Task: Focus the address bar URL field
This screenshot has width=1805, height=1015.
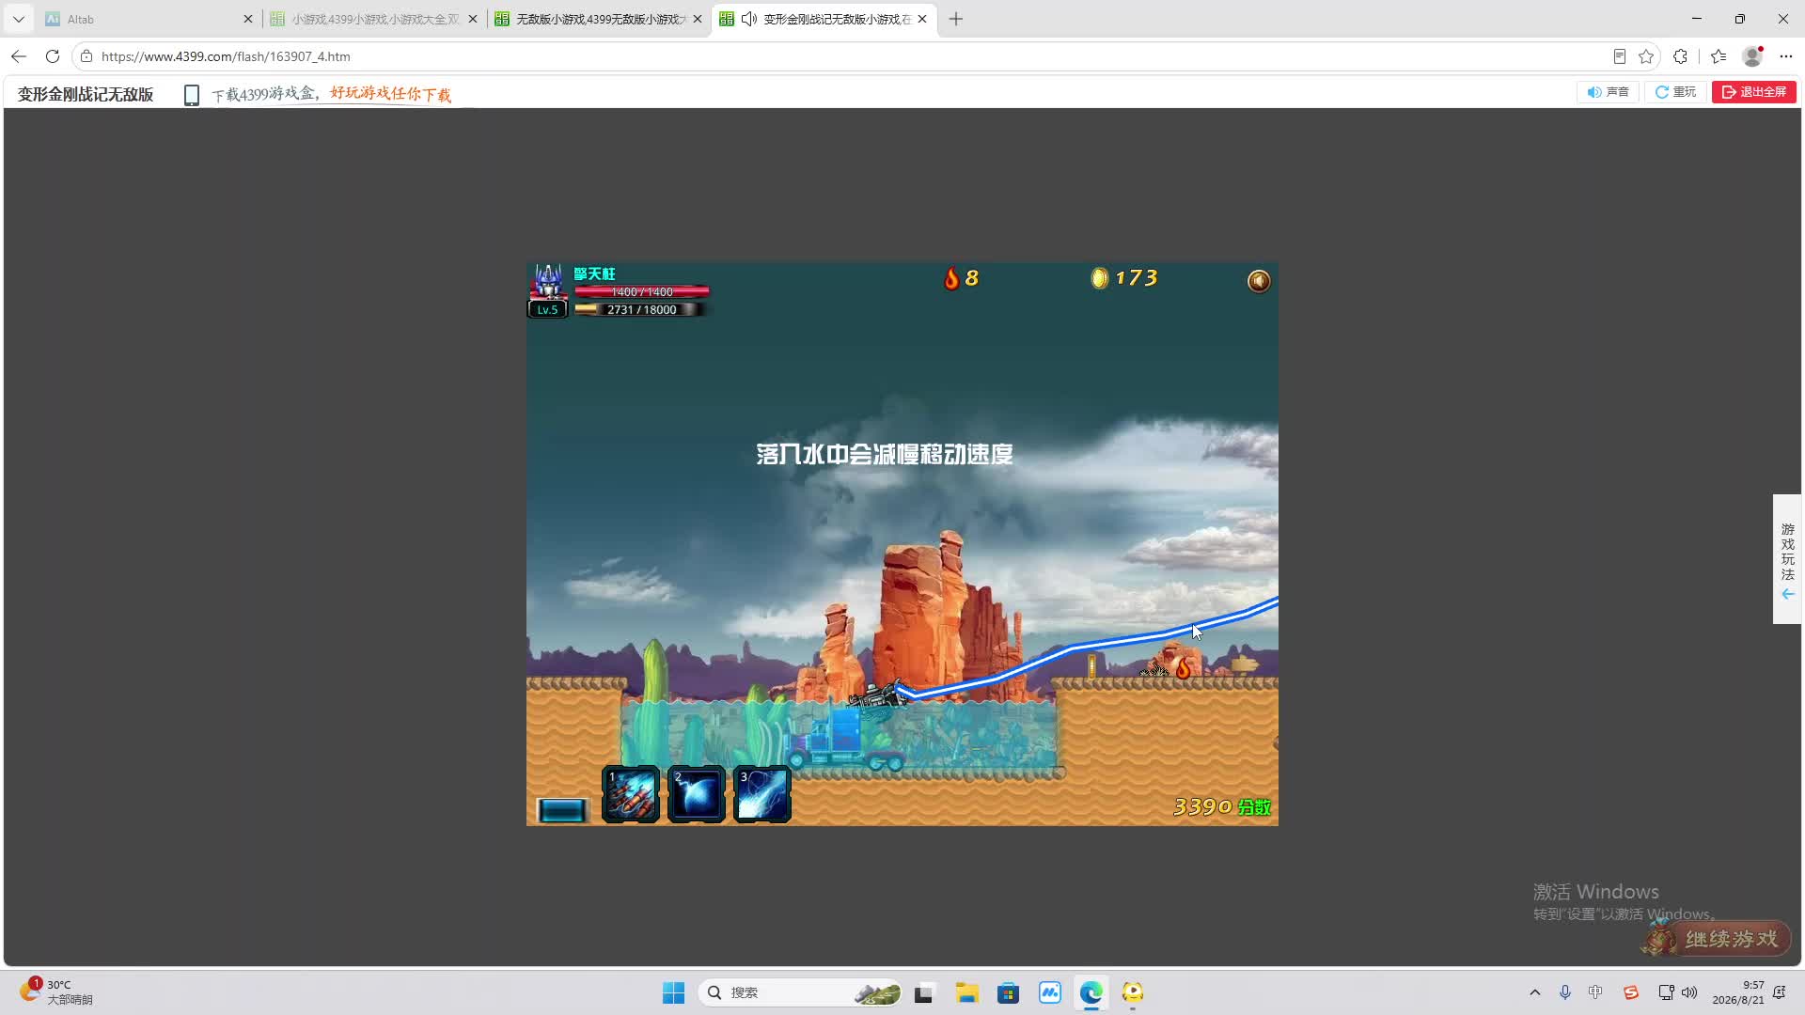Action: (846, 56)
